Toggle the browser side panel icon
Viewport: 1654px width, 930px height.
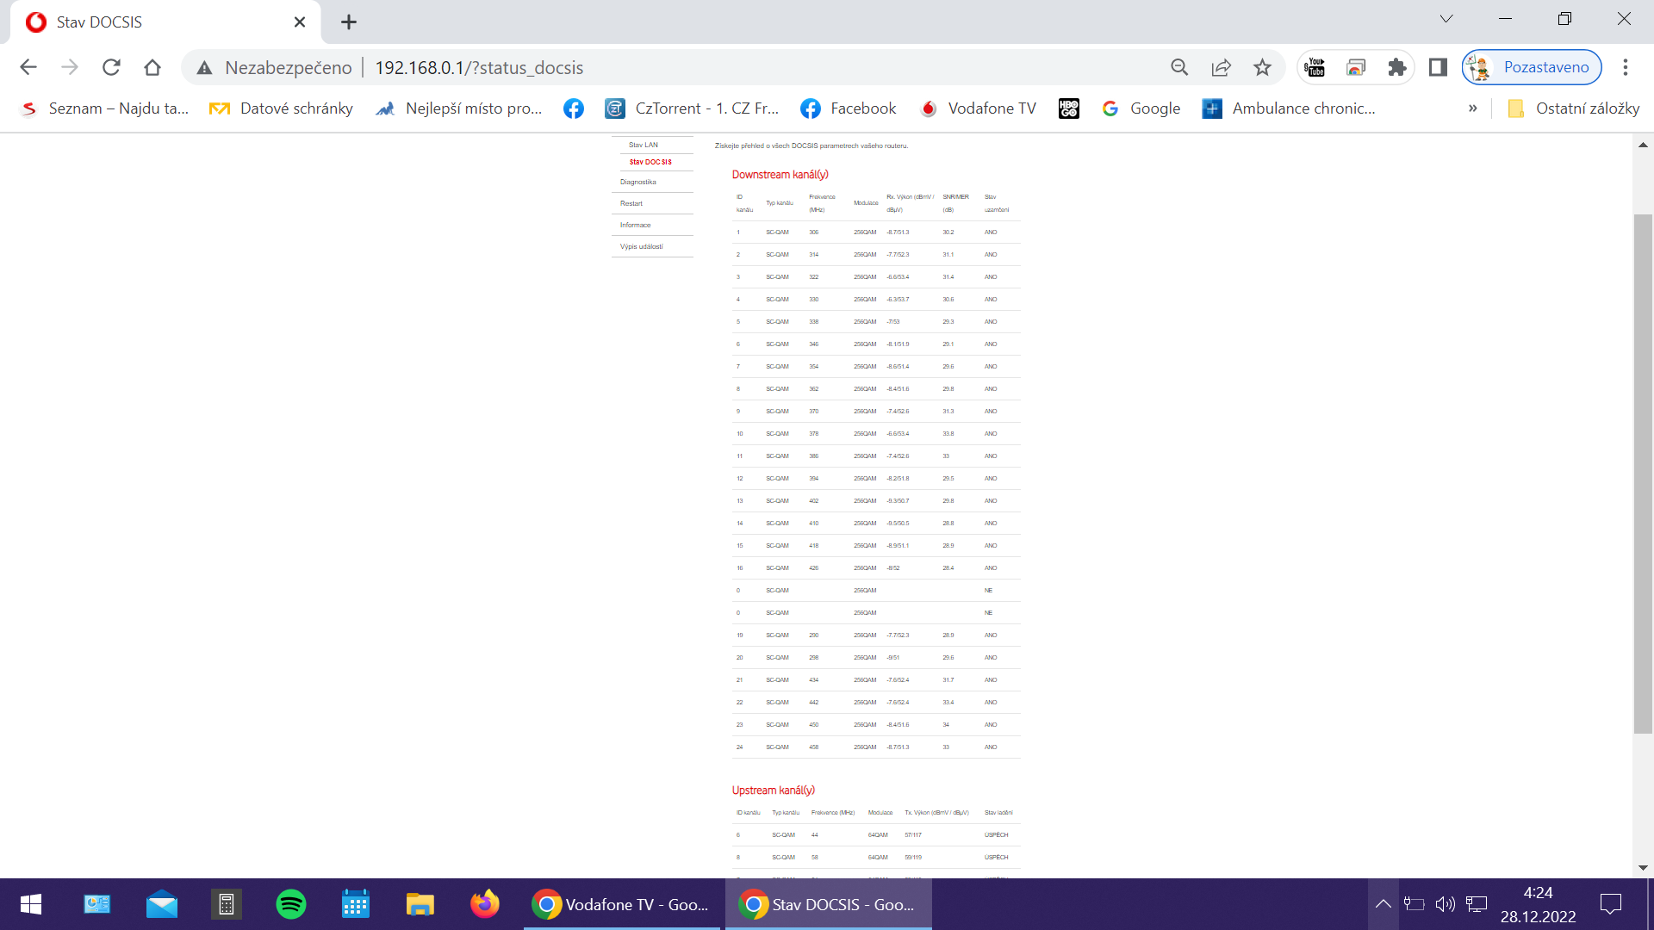click(x=1438, y=67)
